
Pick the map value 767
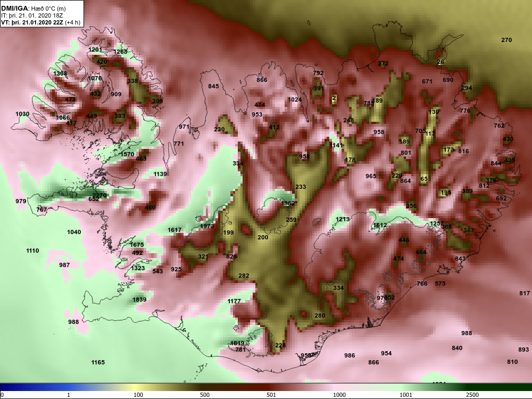click(41, 209)
